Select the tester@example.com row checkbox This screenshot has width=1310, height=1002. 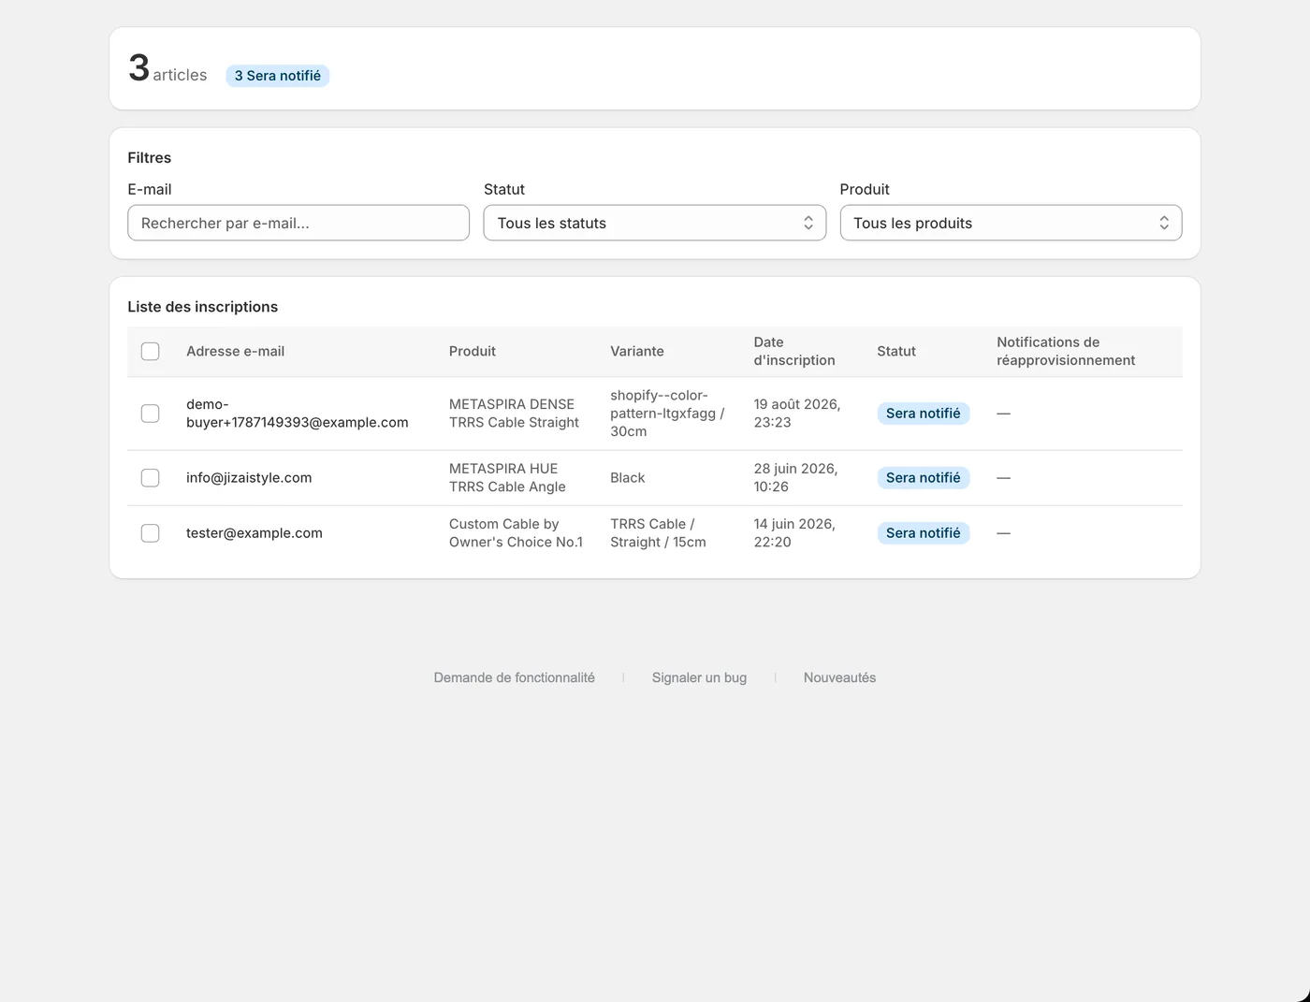150,533
